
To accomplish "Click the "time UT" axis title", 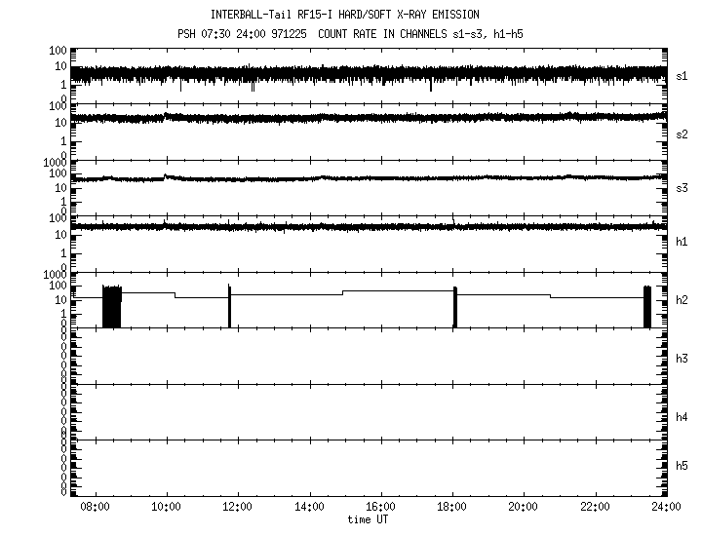I will click(x=370, y=520).
